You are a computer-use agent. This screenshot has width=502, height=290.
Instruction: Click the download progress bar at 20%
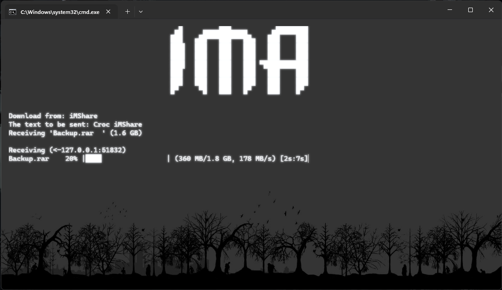click(93, 158)
